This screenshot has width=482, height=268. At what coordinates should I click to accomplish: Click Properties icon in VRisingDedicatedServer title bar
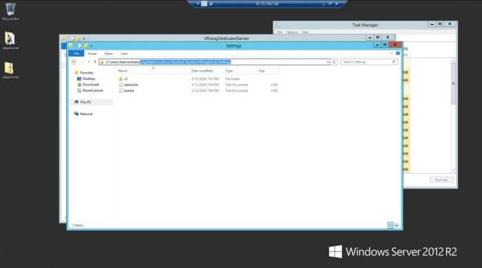72,39
